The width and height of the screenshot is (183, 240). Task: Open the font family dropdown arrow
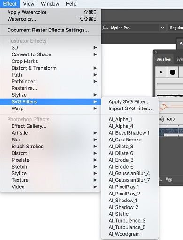point(163,28)
